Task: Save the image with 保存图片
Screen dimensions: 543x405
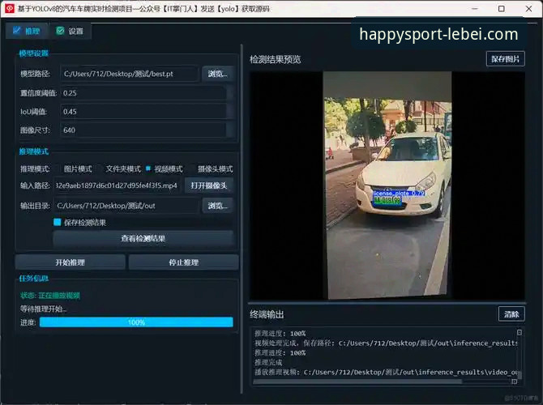Action: coord(505,59)
